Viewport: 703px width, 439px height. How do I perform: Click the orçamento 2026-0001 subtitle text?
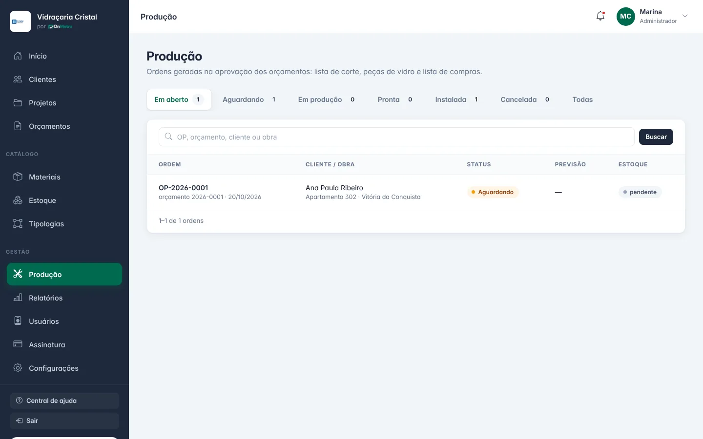210,197
